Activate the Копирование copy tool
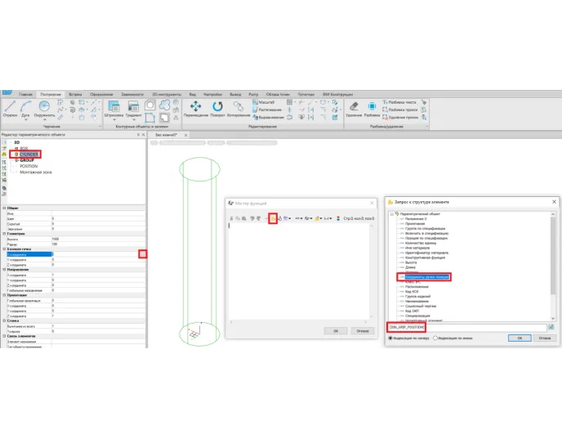This screenshot has width=562, height=439. click(239, 109)
